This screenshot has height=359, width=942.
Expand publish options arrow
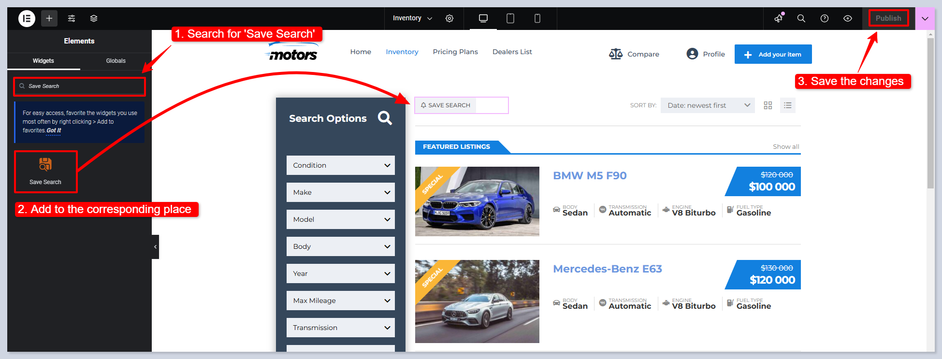click(925, 18)
